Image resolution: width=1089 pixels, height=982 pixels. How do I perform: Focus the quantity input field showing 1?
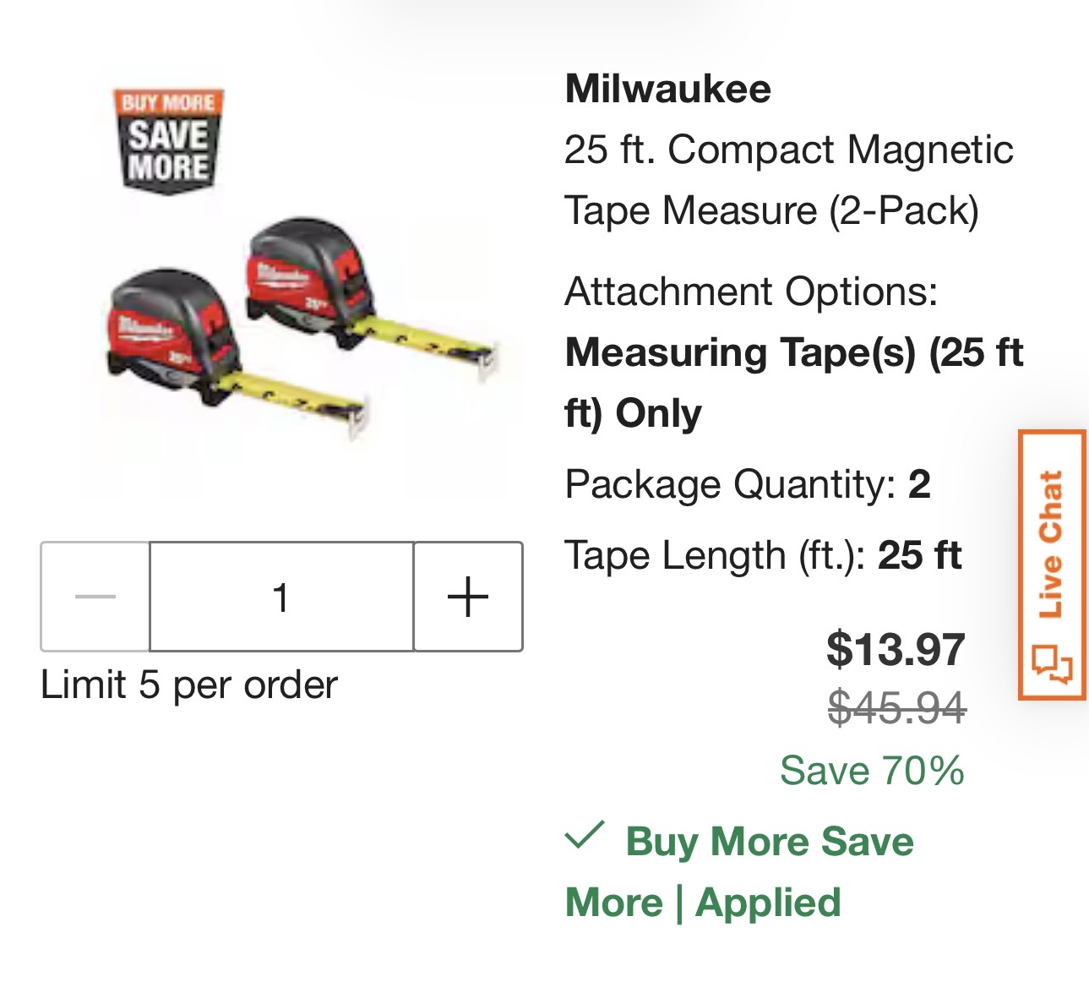pos(281,597)
